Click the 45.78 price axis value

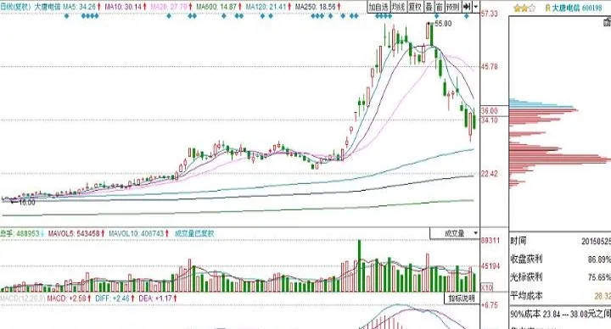pyautogui.click(x=490, y=67)
